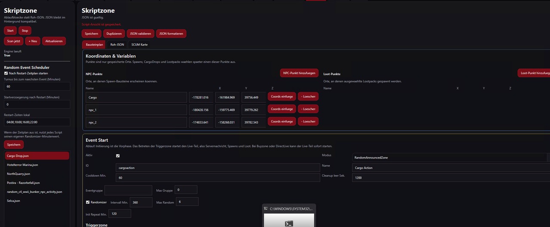Click the 'JSON validieren' button

click(x=140, y=33)
